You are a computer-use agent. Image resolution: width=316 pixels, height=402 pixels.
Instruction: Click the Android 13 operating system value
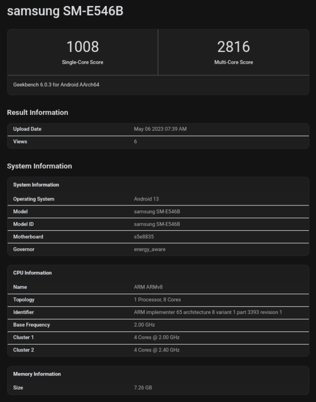[x=146, y=199]
